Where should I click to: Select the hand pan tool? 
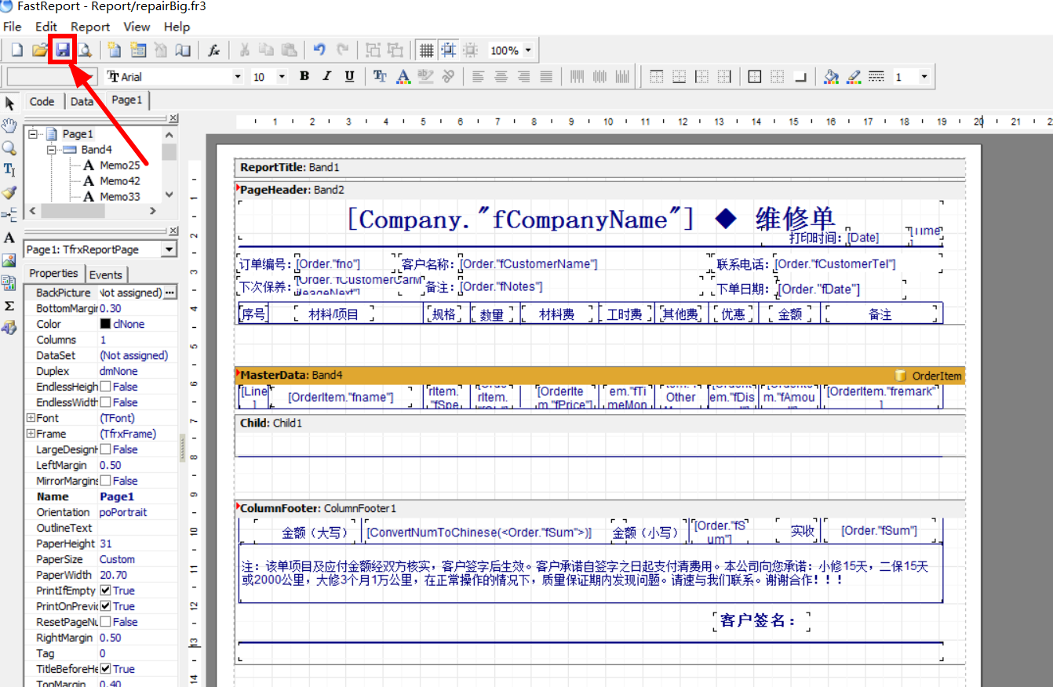(9, 125)
